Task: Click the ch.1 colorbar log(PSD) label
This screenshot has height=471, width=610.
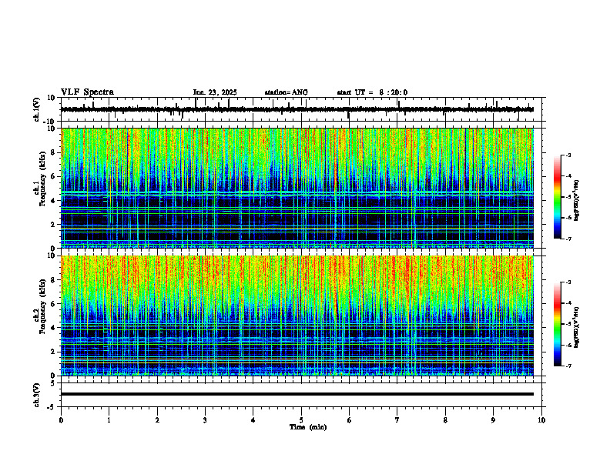Action: click(x=576, y=201)
